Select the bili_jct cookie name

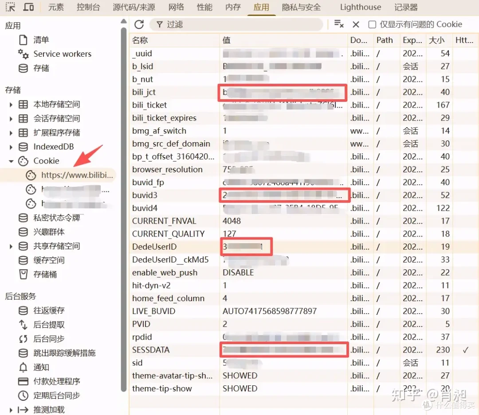(x=144, y=92)
